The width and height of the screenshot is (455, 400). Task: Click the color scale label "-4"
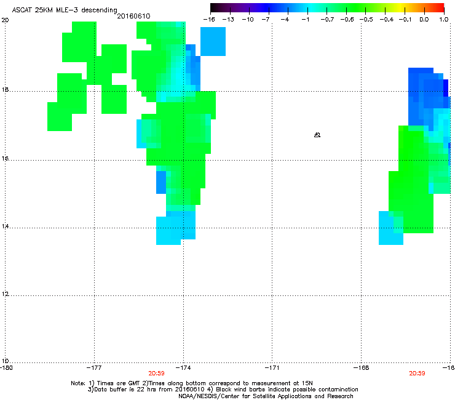pos(285,20)
